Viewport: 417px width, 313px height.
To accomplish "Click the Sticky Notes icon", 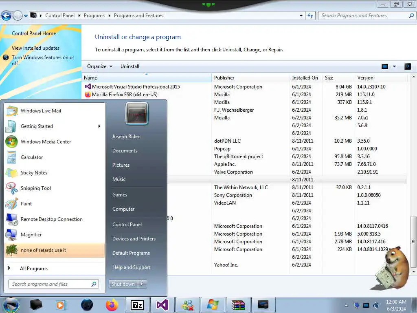I will pyautogui.click(x=11, y=172).
